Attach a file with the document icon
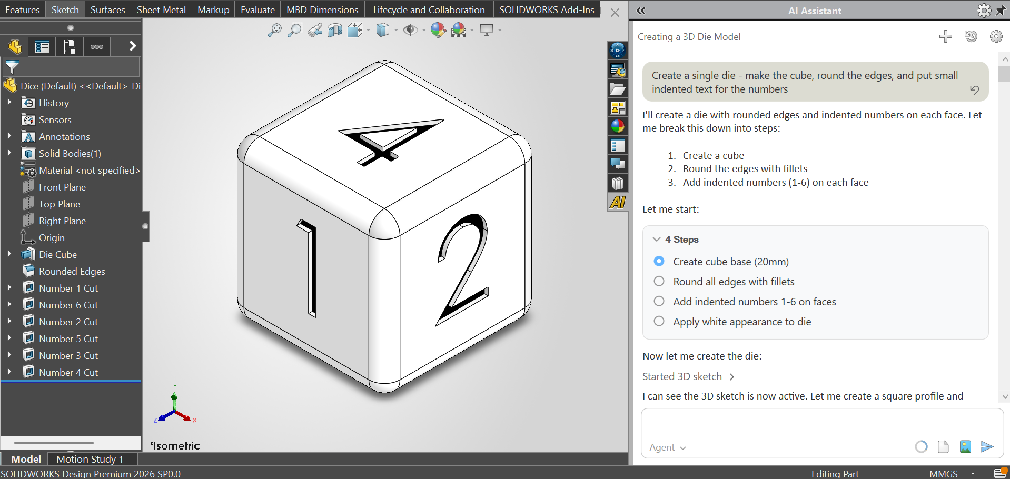 [943, 447]
